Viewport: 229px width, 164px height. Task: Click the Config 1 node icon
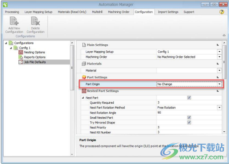[16, 48]
